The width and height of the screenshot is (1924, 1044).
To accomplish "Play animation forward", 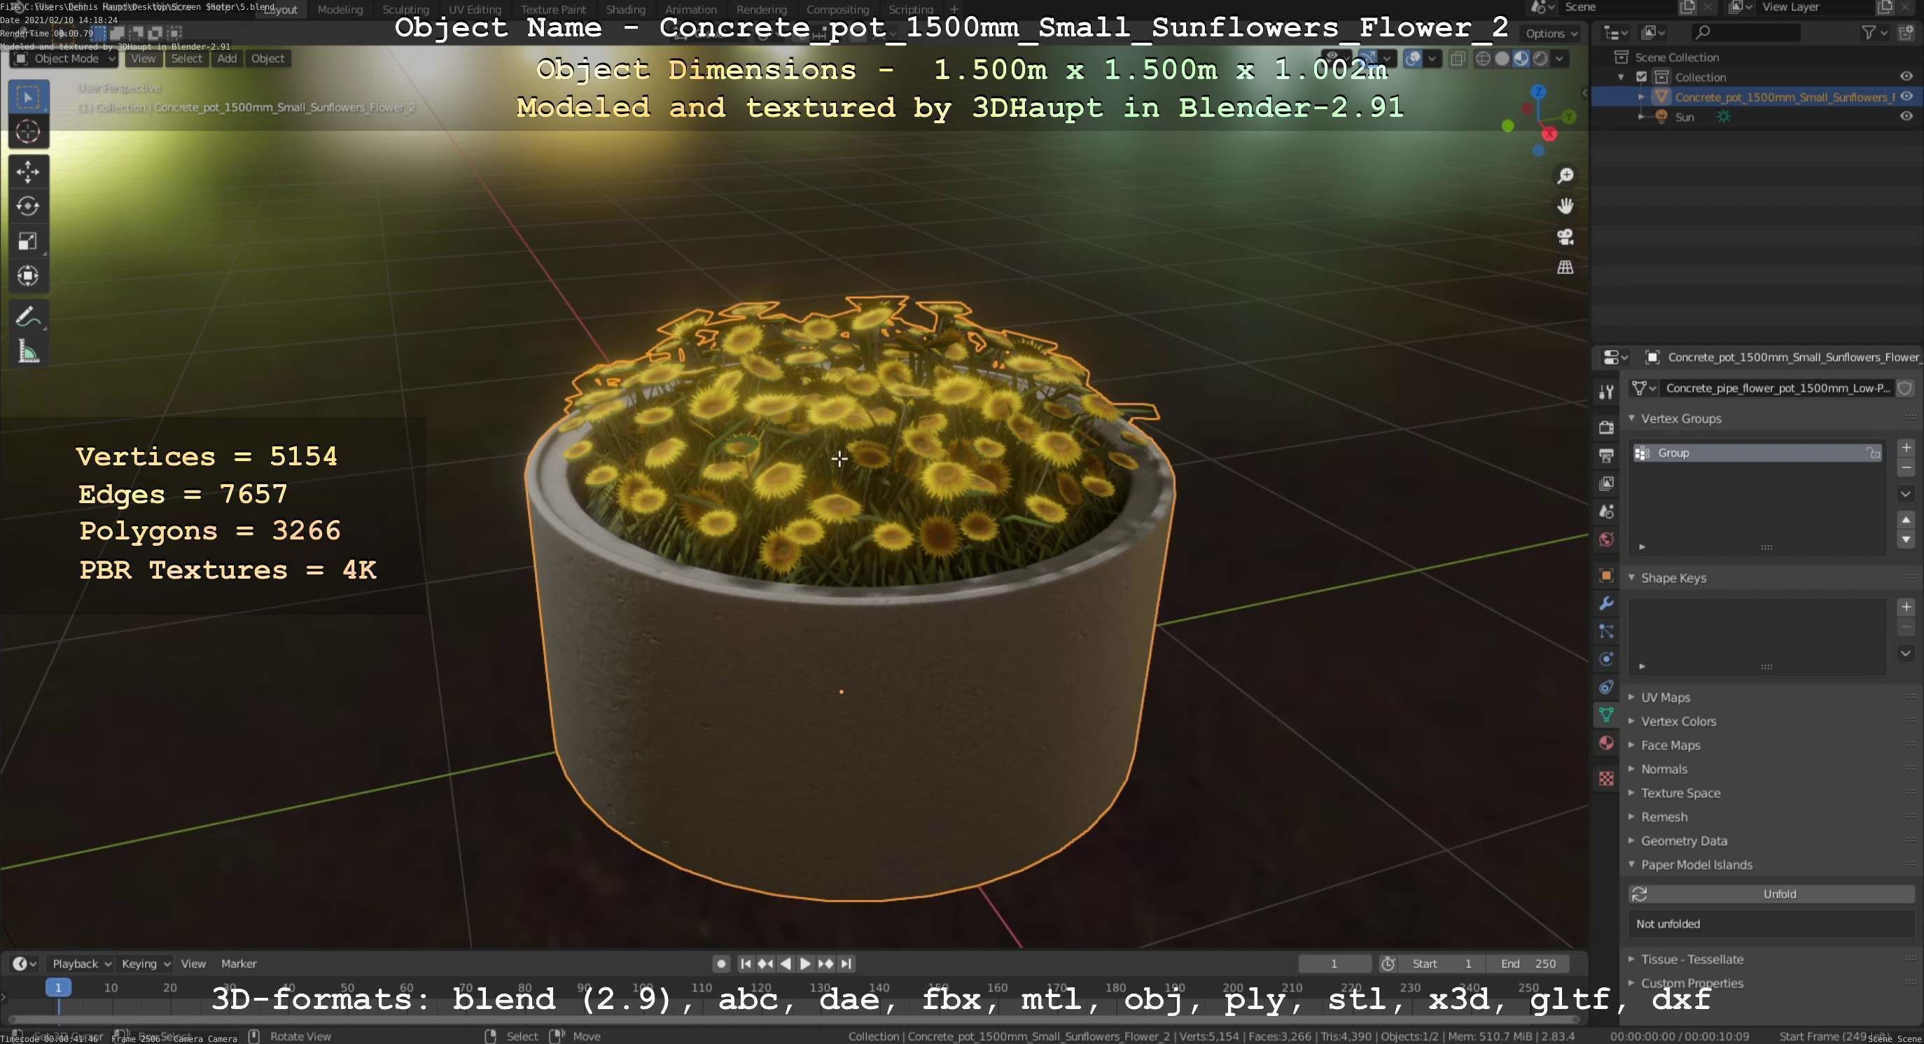I will tap(805, 964).
